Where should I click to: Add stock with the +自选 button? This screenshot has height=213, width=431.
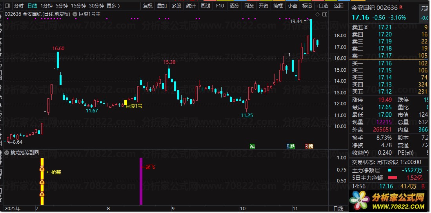322,6
